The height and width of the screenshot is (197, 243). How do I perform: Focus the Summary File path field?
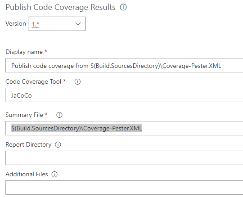tap(124, 128)
